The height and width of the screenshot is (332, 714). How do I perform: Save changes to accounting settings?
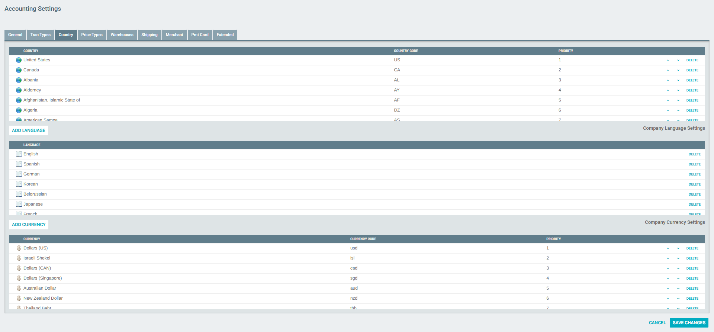pos(689,323)
